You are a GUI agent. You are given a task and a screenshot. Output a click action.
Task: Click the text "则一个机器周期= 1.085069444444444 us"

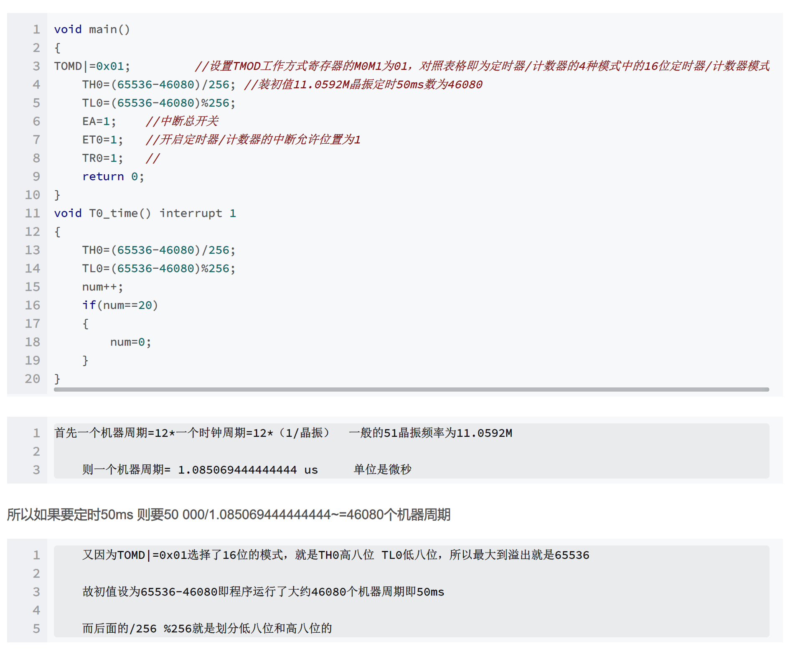200,469
